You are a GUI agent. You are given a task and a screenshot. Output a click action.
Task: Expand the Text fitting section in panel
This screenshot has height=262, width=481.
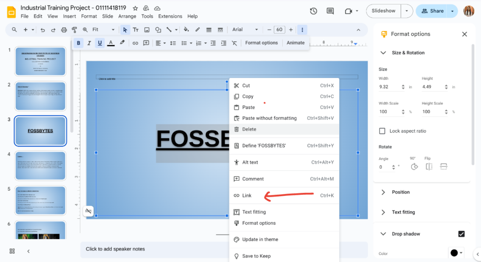click(x=383, y=212)
